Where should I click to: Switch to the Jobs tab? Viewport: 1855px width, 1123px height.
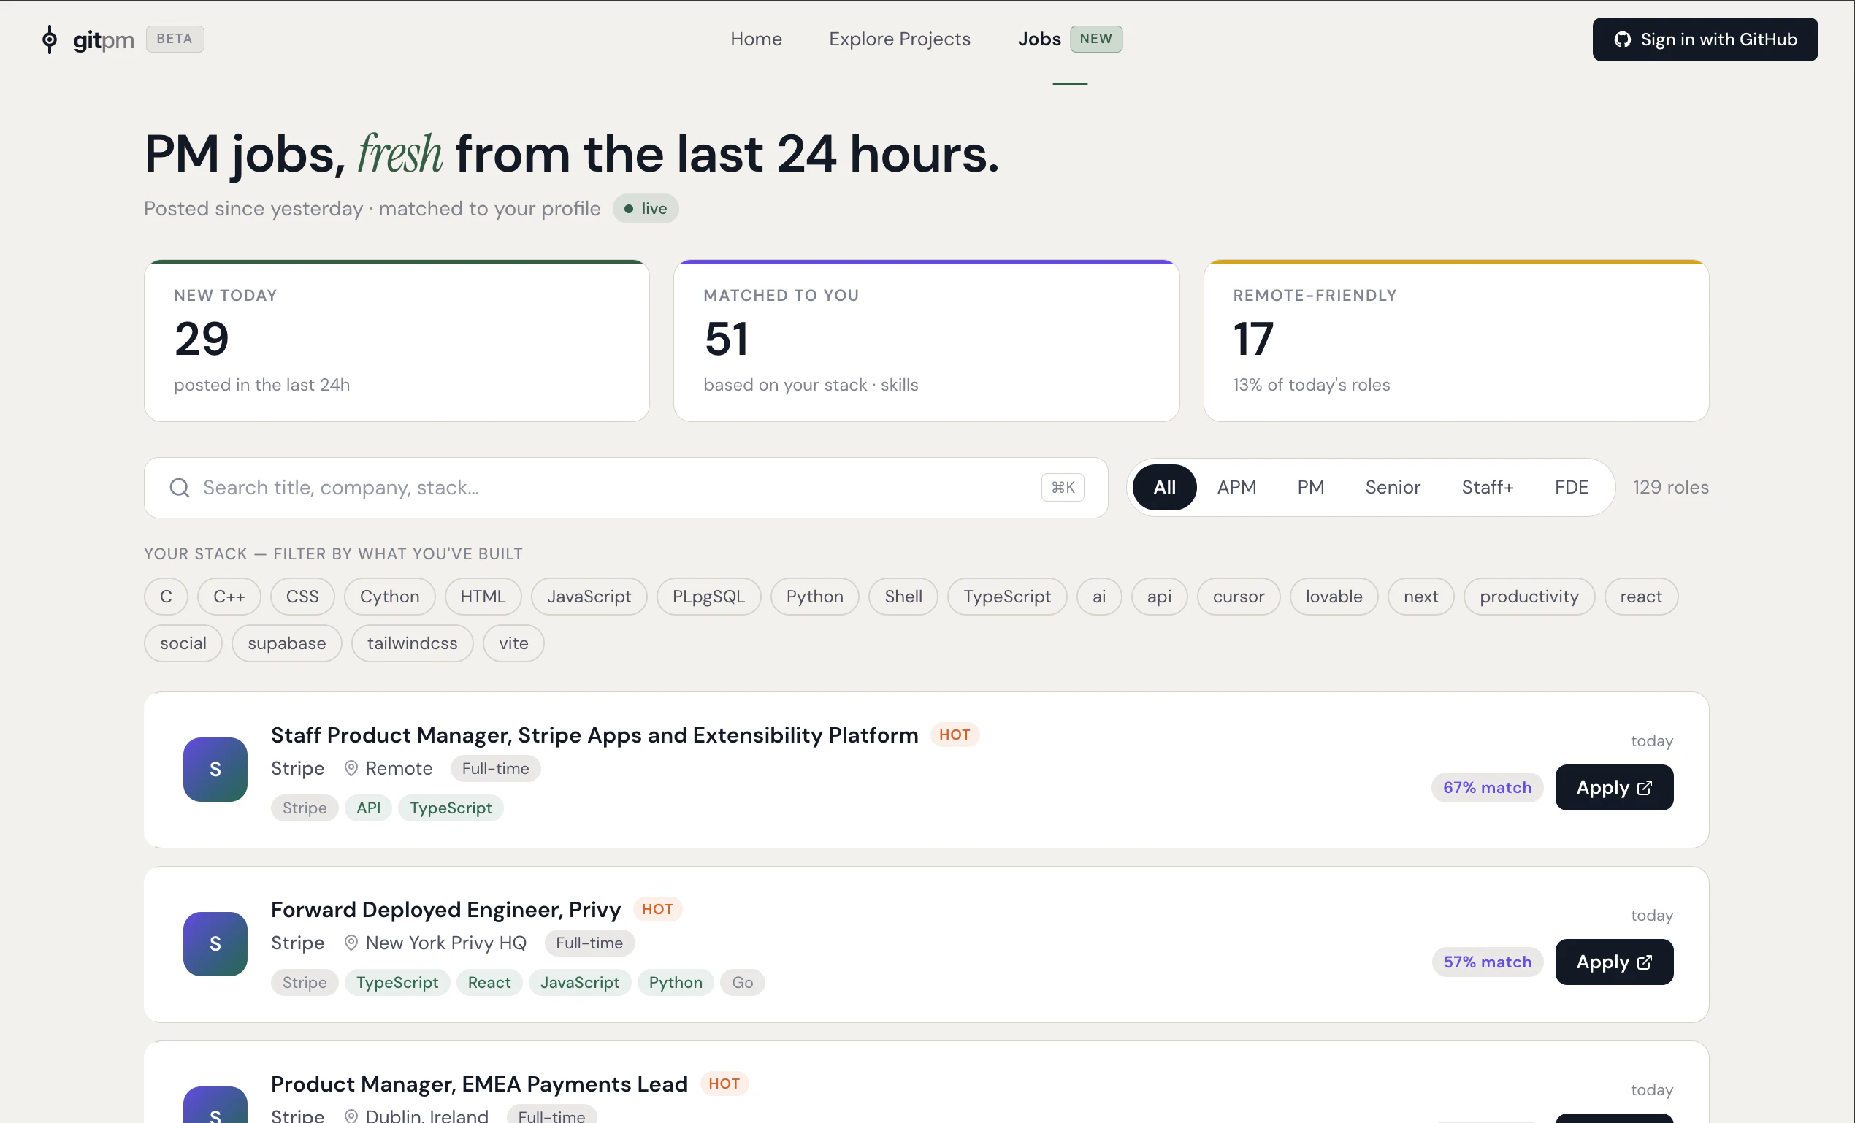pos(1039,39)
